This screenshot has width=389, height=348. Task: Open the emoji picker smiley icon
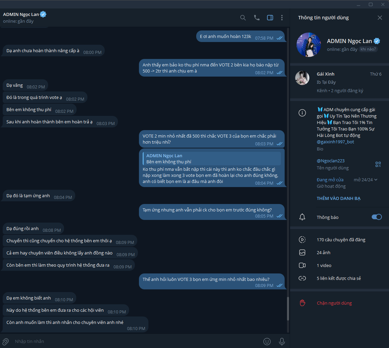click(267, 342)
